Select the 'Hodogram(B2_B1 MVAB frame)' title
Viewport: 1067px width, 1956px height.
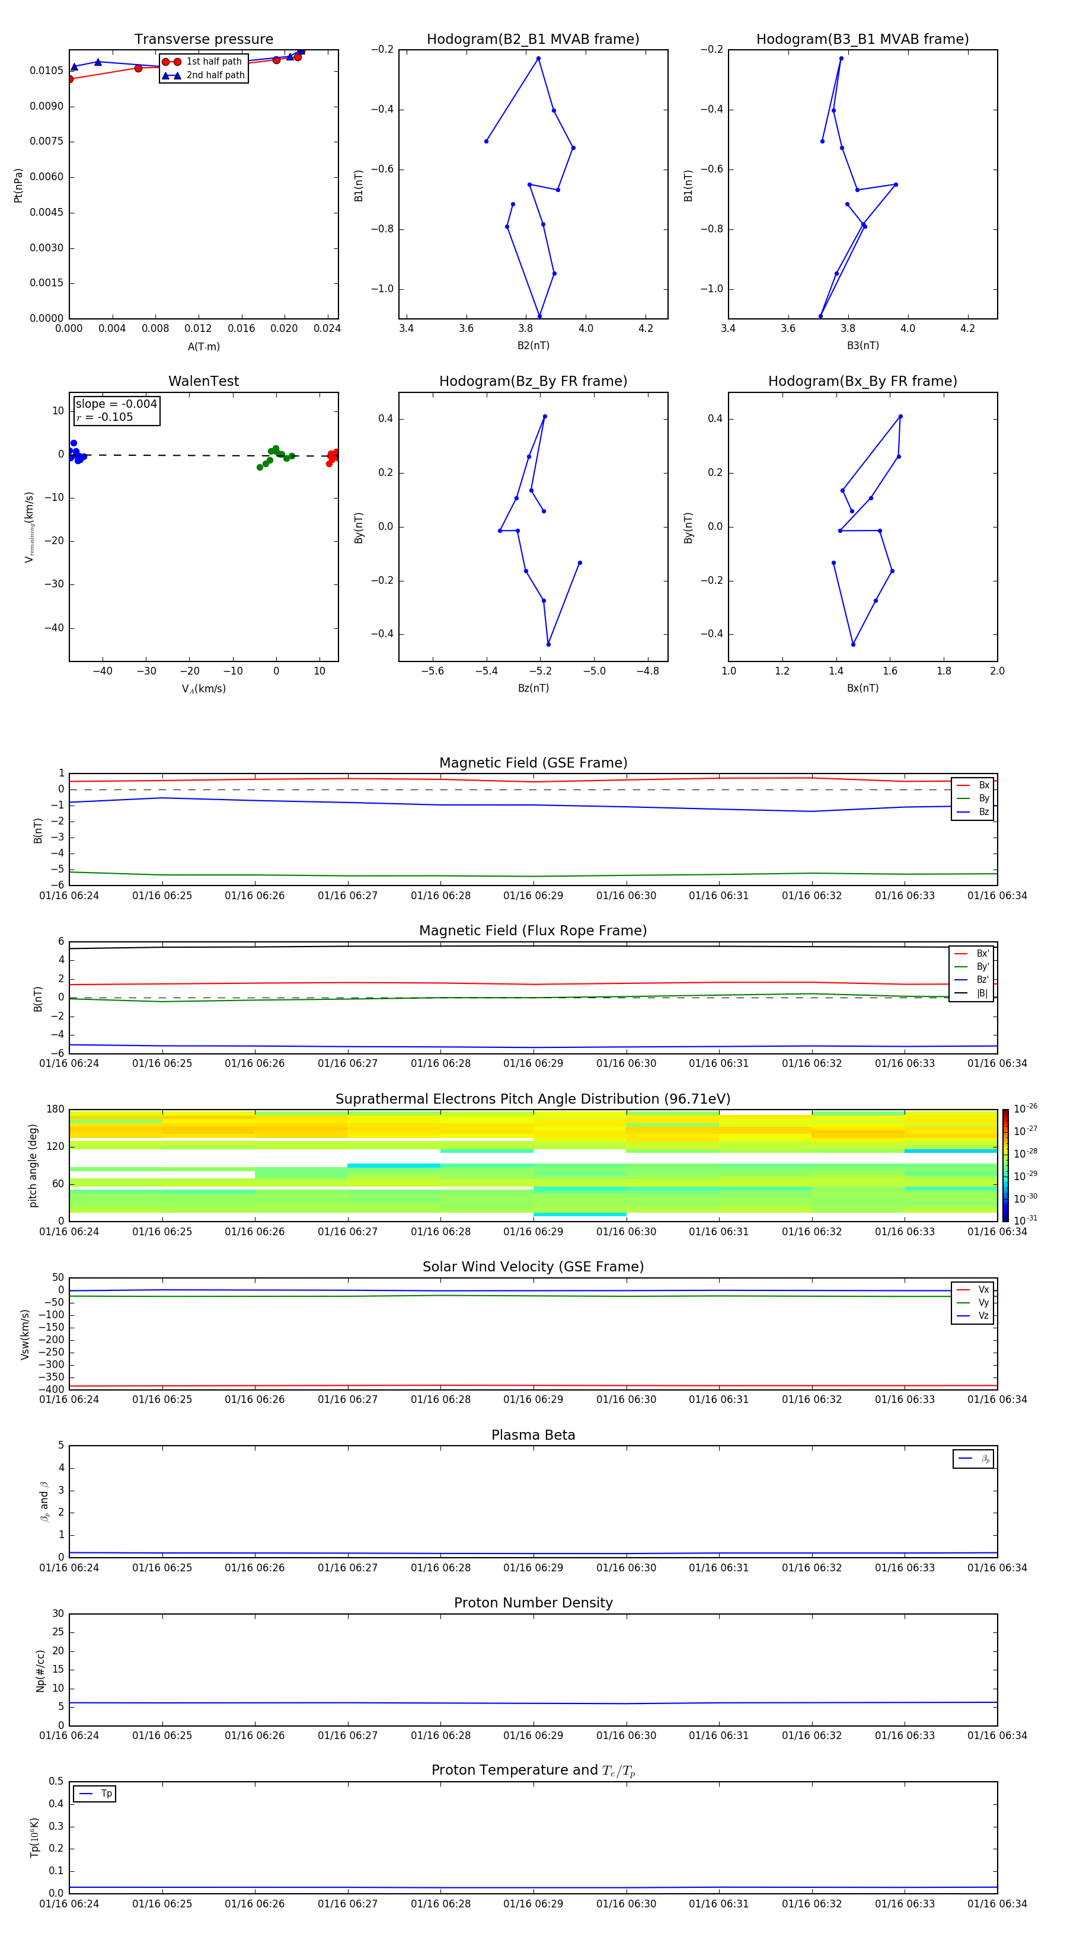coord(533,40)
